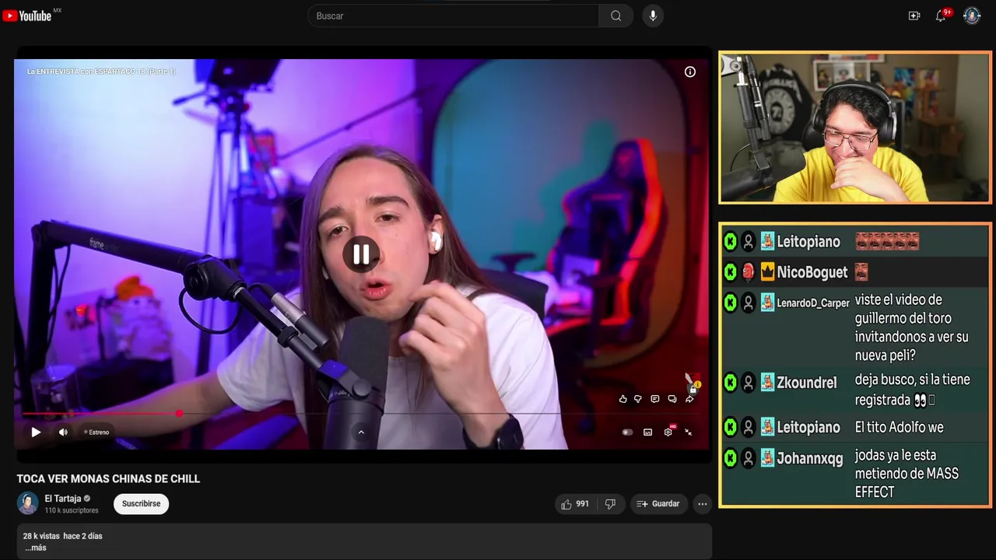Viewport: 996px width, 560px height.
Task: Open El Tartaja channel avatar
Action: (x=28, y=503)
